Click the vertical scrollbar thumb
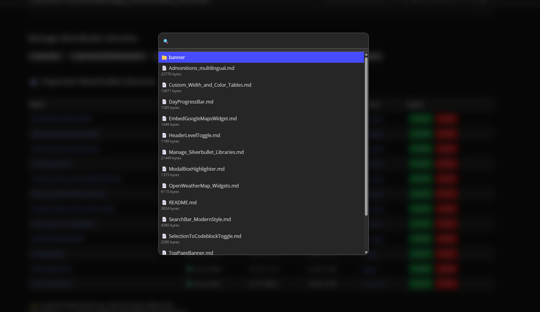 366,135
